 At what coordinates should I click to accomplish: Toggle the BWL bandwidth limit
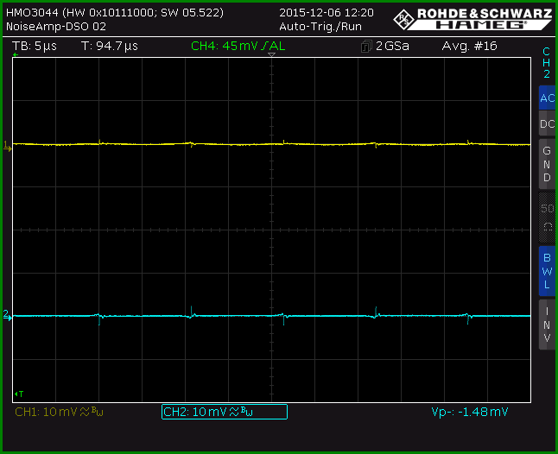547,271
